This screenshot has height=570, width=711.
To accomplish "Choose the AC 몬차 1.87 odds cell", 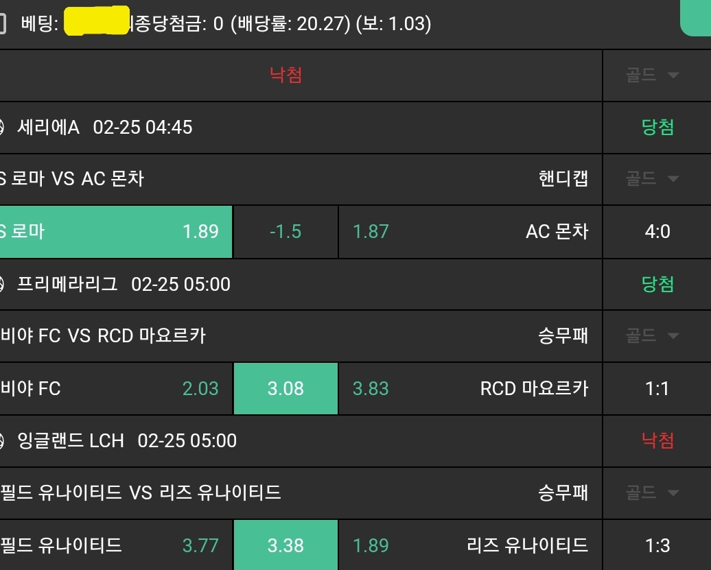I will tap(470, 232).
